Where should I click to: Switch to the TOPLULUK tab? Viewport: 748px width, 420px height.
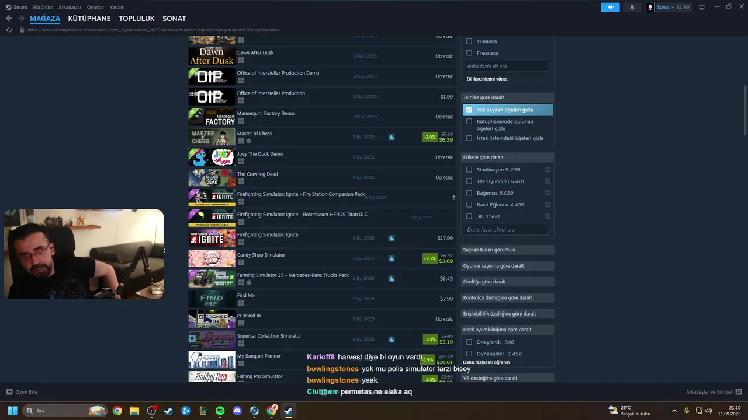point(137,19)
